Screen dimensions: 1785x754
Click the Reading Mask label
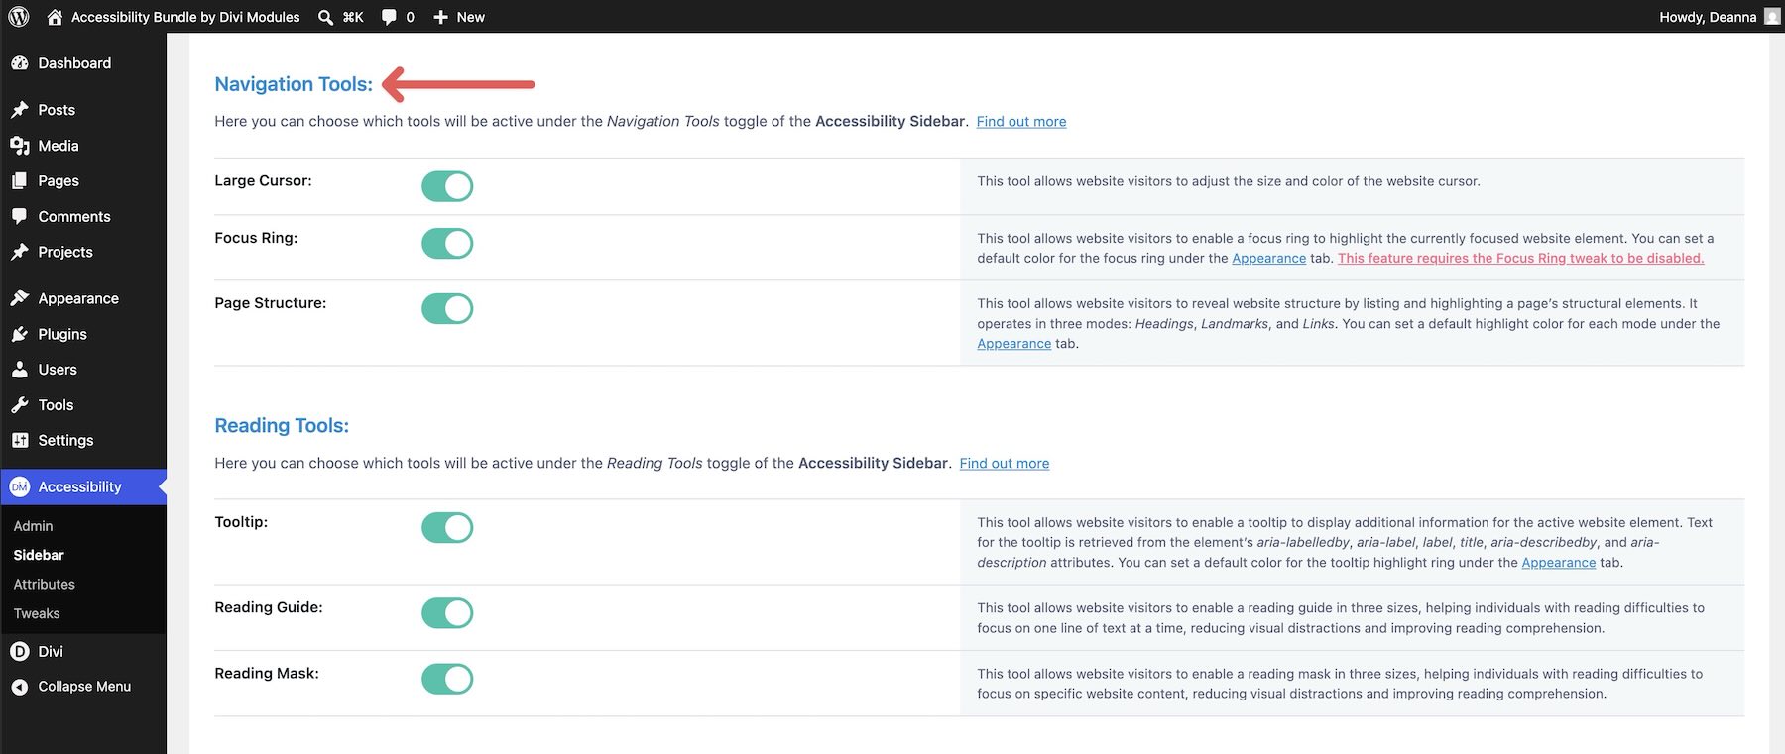267,673
